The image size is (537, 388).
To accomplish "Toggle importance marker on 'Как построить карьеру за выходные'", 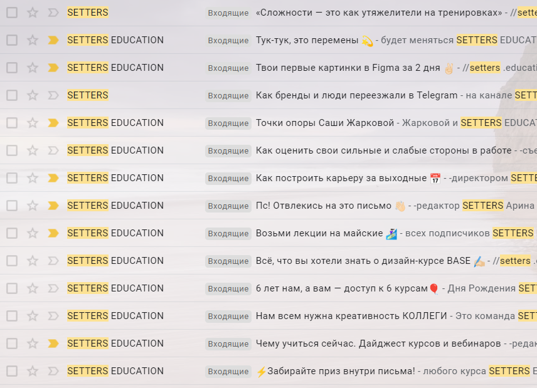I will click(x=53, y=178).
